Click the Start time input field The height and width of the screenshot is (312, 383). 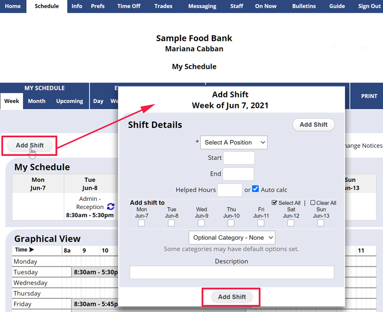(239, 158)
